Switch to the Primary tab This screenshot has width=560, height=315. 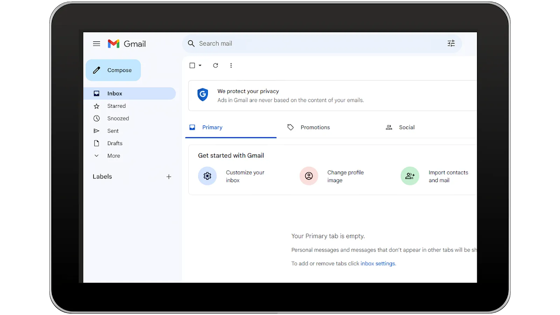[x=231, y=127]
